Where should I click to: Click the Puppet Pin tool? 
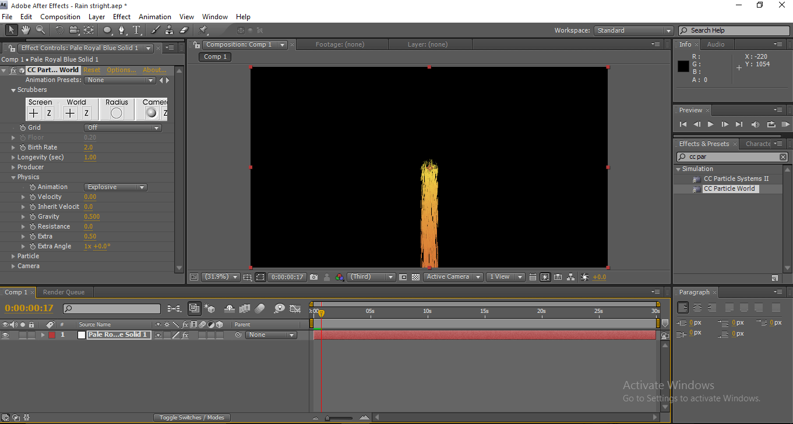point(203,30)
